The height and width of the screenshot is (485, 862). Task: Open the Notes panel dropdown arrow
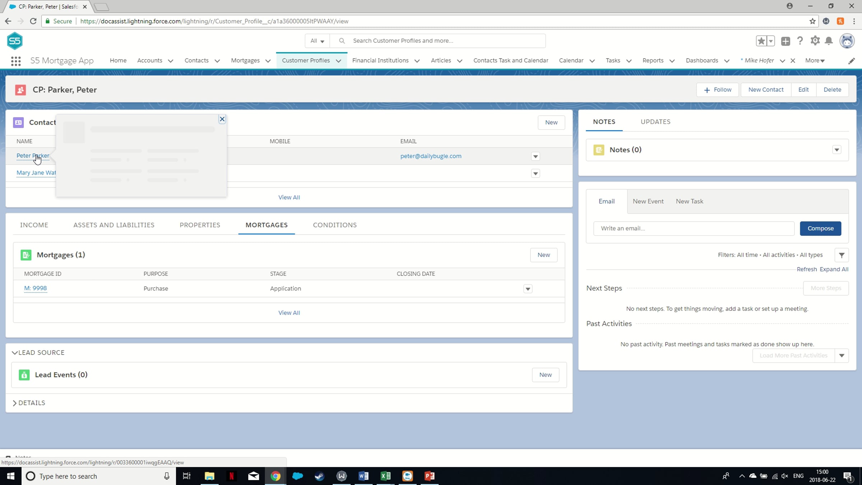point(836,150)
